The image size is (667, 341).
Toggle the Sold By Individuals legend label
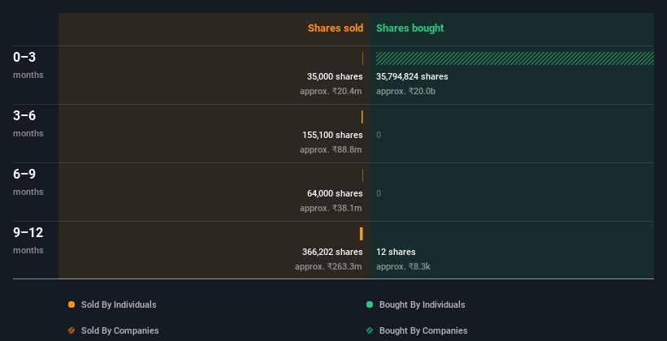coord(119,304)
